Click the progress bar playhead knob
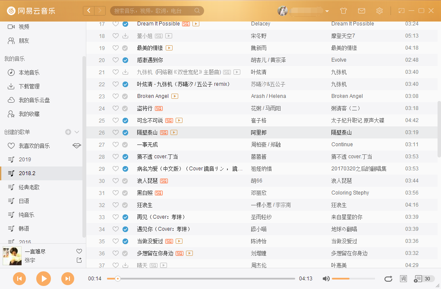Image resolution: width=441 pixels, height=289 pixels. [118, 279]
